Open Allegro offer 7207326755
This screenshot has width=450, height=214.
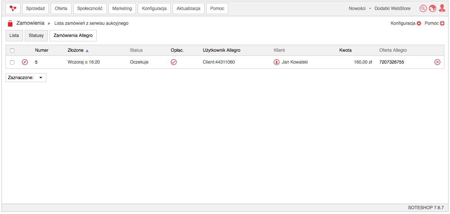(392, 62)
